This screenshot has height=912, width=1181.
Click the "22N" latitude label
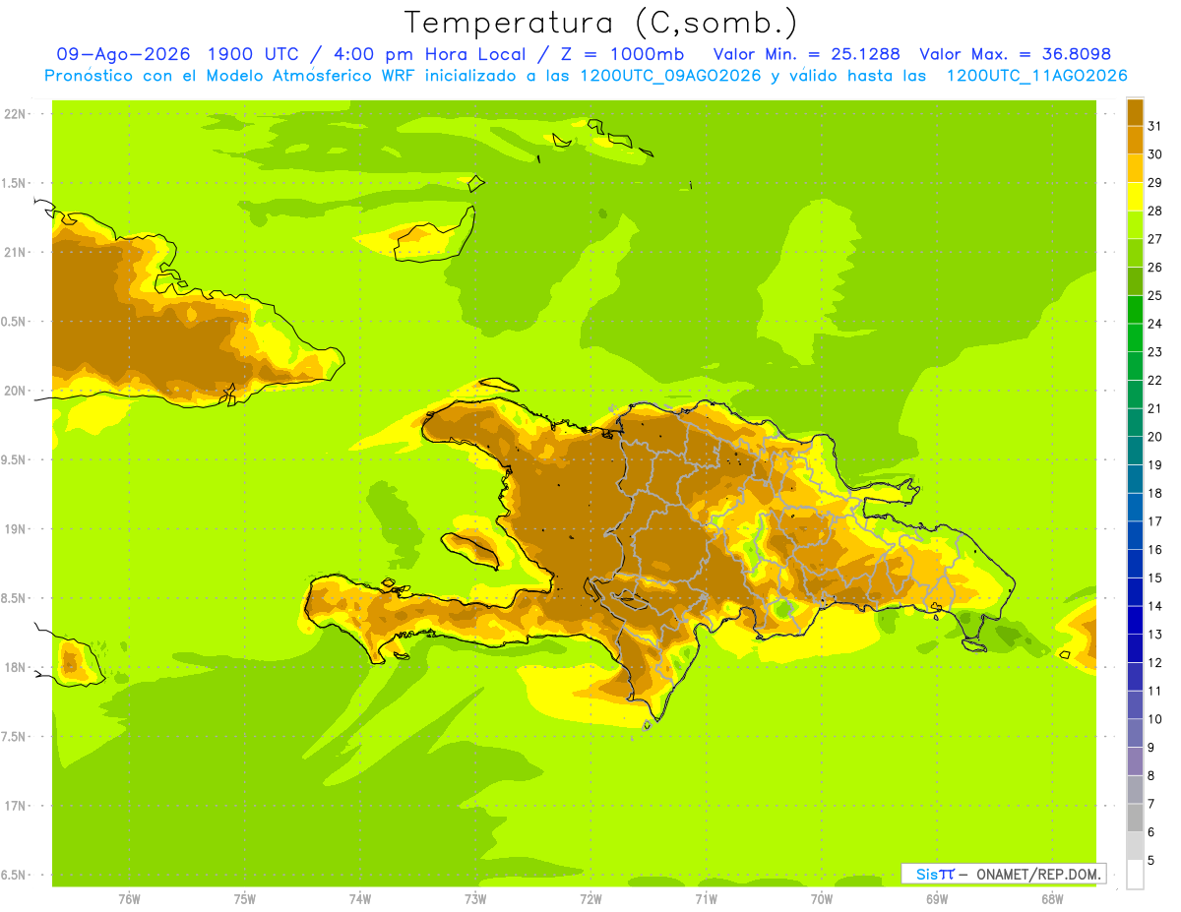click(15, 114)
